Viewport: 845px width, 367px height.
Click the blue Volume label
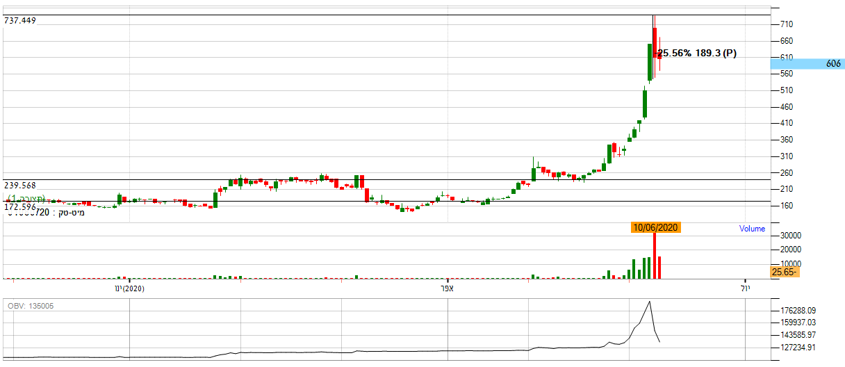pyautogui.click(x=752, y=229)
